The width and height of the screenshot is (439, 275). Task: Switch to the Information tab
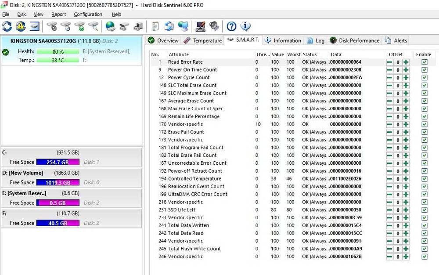pyautogui.click(x=283, y=40)
